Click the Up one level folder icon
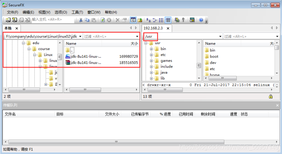 point(140,20)
